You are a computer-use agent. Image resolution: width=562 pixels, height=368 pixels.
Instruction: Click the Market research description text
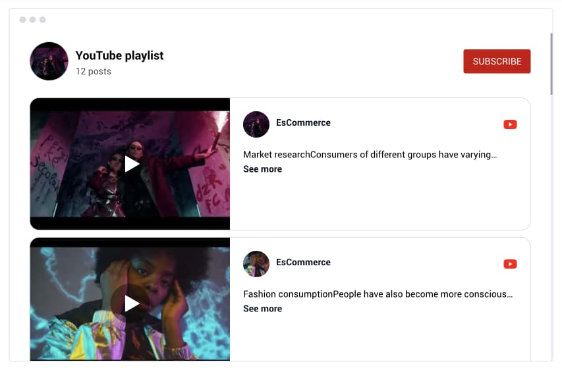[x=370, y=155]
